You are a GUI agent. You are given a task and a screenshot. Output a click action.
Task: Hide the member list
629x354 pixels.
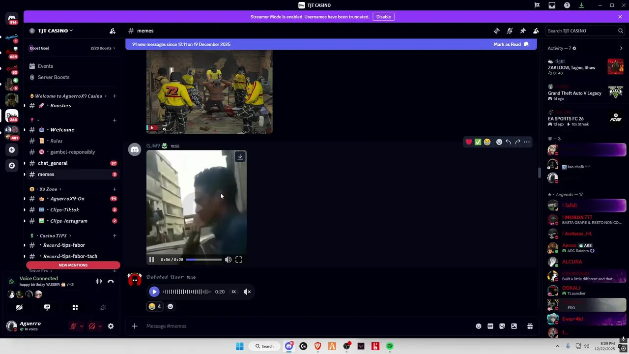coord(536,30)
